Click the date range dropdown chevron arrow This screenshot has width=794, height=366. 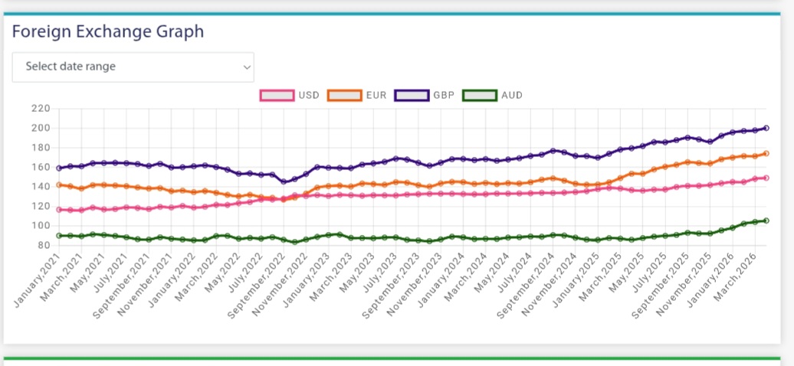point(247,67)
